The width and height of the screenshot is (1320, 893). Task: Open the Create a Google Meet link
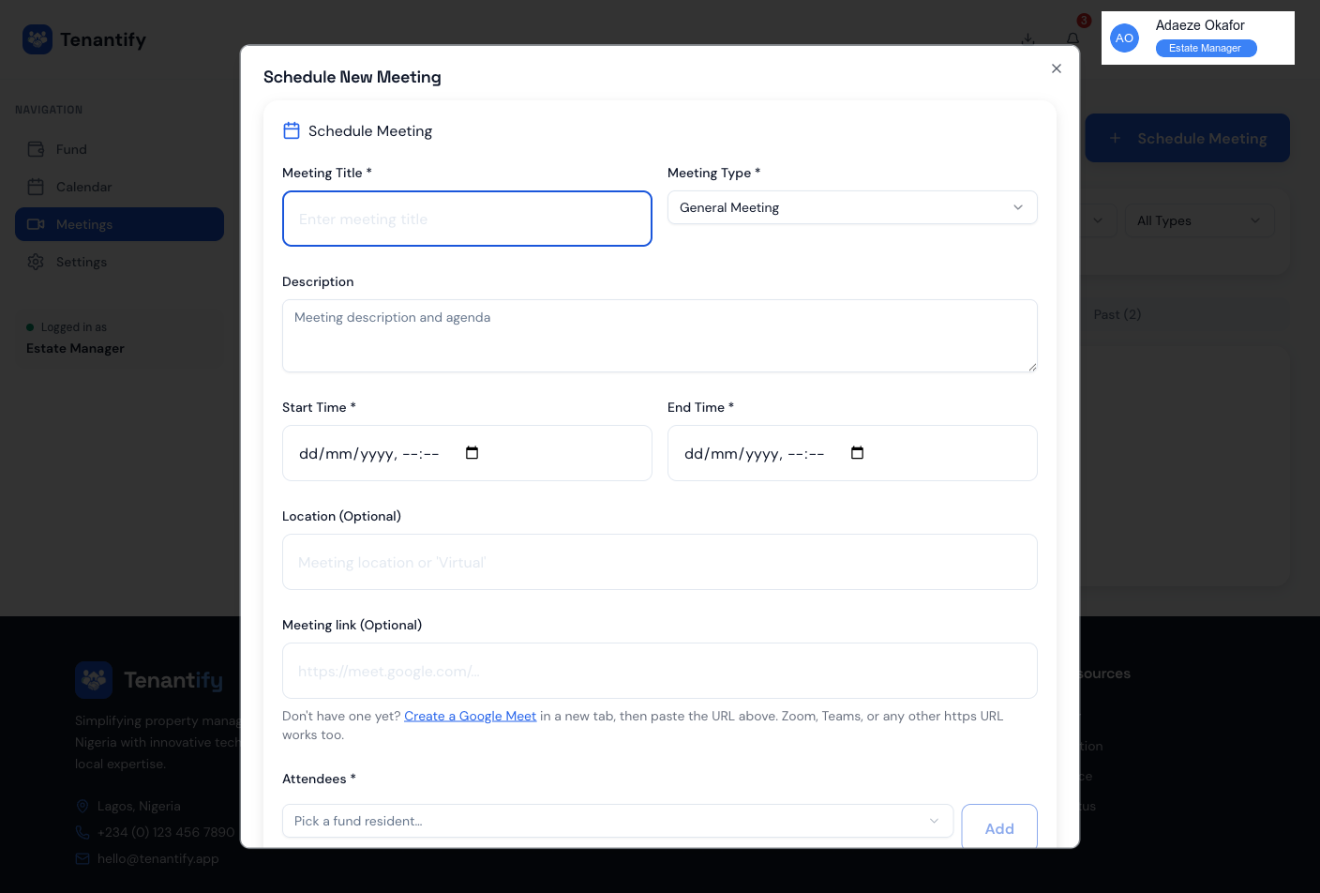[470, 716]
